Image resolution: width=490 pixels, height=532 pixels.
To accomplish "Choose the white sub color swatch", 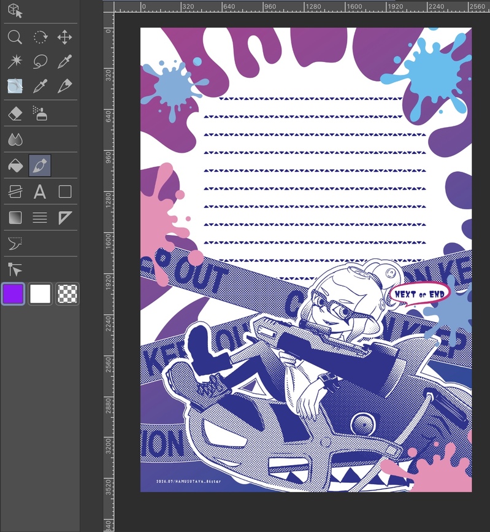I will click(40, 294).
